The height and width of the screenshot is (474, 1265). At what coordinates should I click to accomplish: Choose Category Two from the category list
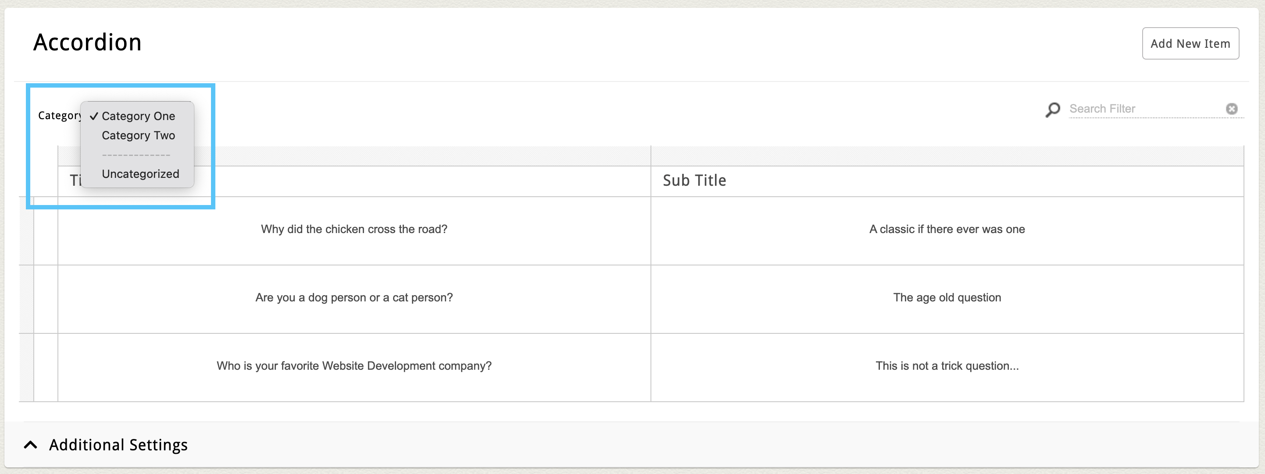[x=138, y=135]
